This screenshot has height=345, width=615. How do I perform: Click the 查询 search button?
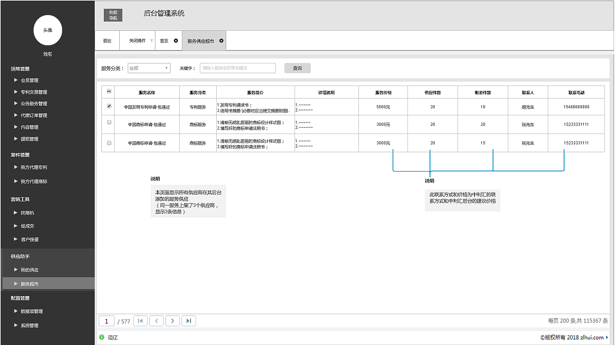coord(297,68)
